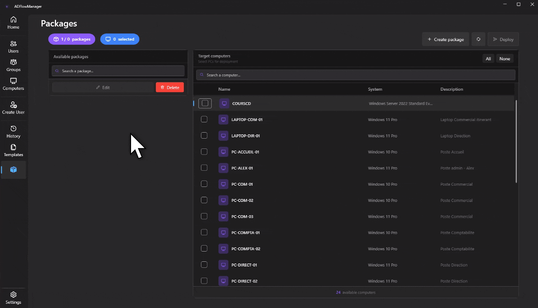Viewport: 538px width, 308px height.
Task: Select all target computers with All
Action: 488,59
